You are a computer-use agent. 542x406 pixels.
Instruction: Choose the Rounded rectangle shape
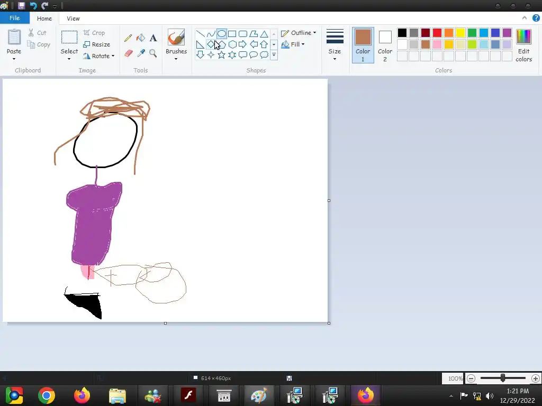coord(243,33)
